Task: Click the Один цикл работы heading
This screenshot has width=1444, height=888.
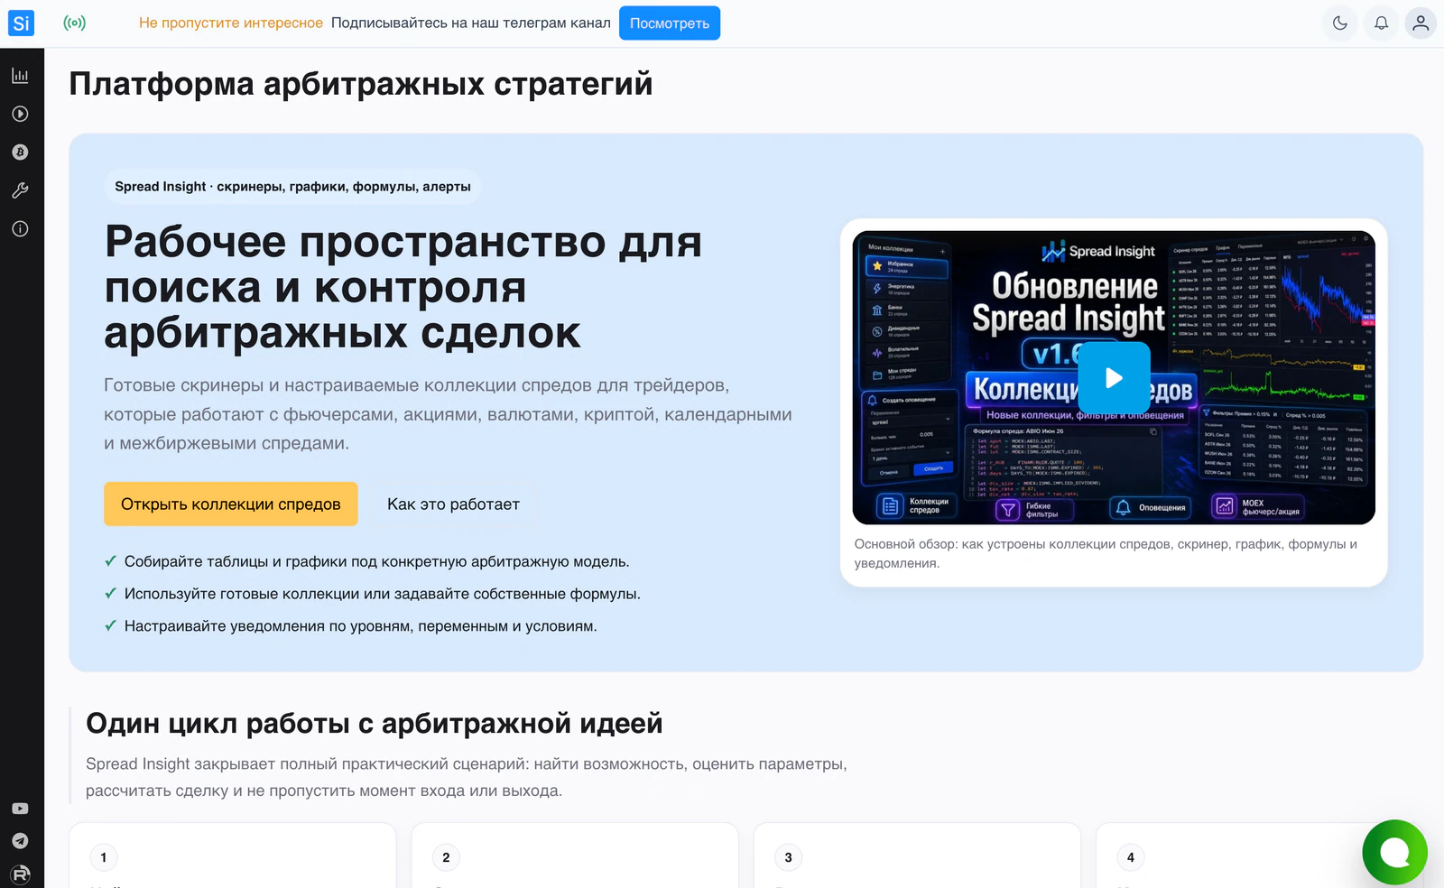Action: 374,723
